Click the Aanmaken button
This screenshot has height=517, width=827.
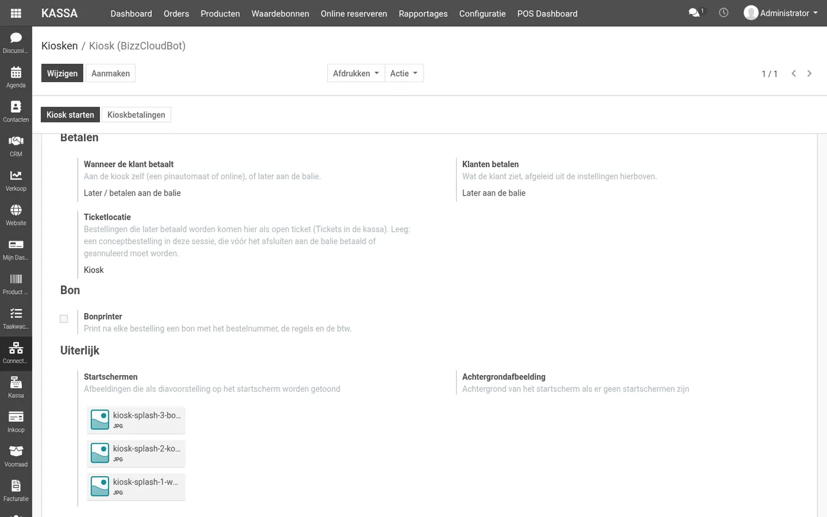[110, 73]
